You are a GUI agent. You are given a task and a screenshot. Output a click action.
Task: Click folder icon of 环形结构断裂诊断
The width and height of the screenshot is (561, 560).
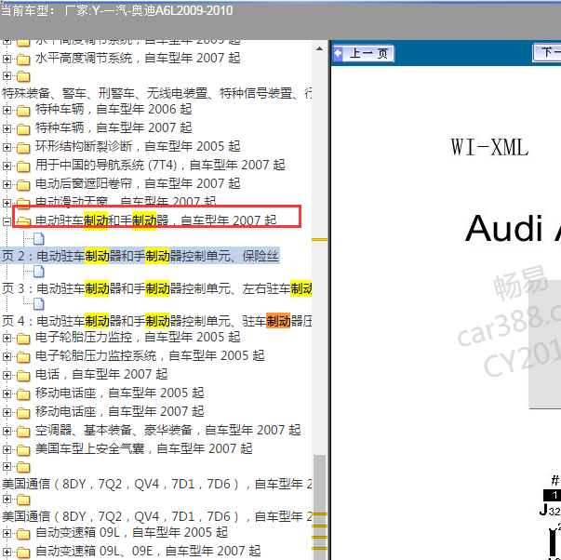click(x=23, y=147)
